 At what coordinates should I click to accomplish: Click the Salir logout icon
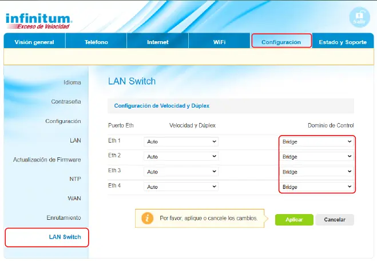[359, 17]
